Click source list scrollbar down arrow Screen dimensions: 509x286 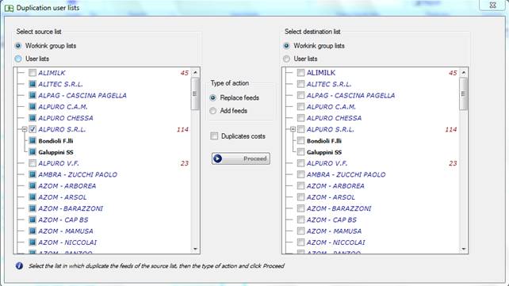[195, 249]
